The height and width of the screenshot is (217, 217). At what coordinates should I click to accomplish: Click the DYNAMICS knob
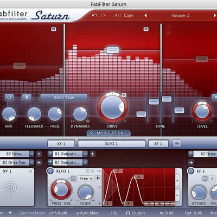click(80, 114)
